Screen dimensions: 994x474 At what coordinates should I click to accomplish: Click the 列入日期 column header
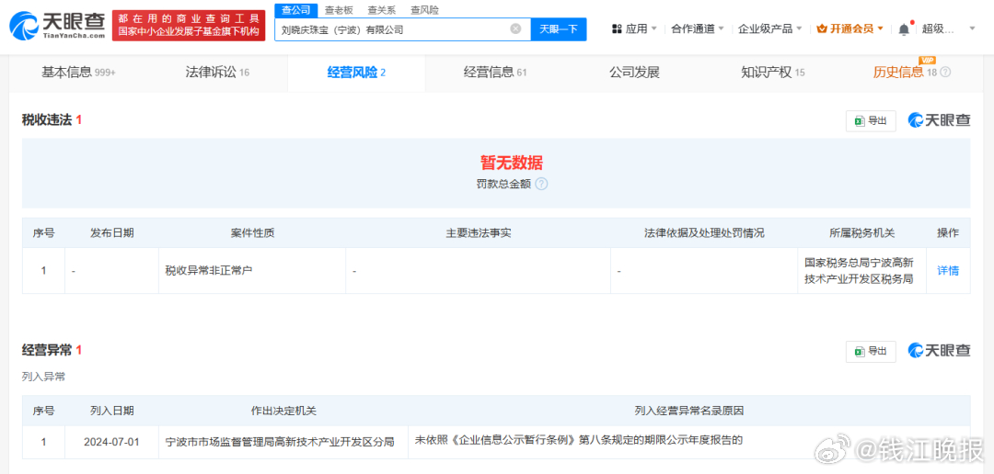pos(112,411)
